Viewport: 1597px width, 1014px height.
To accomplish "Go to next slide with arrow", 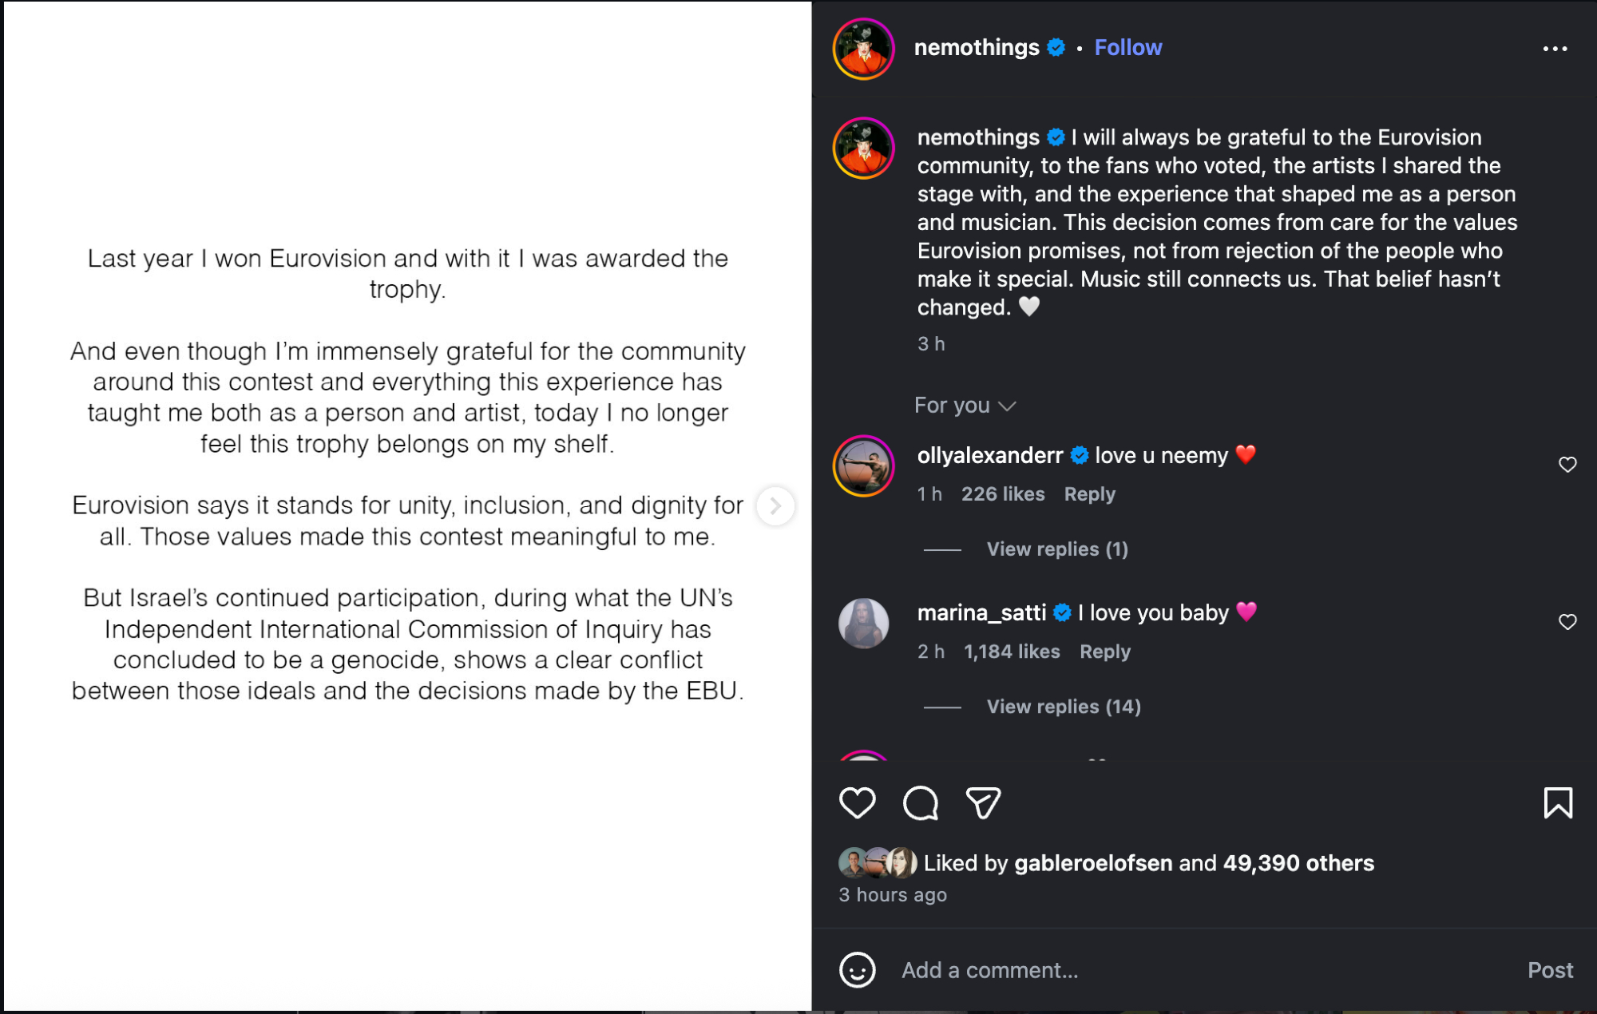I will tap(775, 505).
